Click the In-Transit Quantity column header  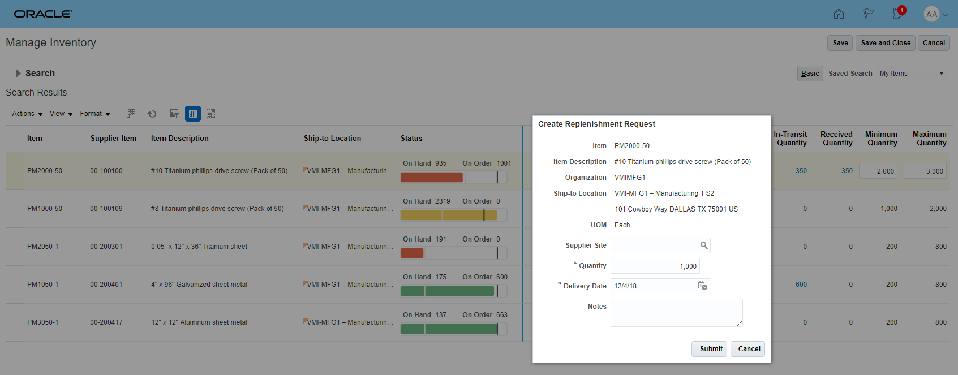pyautogui.click(x=791, y=139)
